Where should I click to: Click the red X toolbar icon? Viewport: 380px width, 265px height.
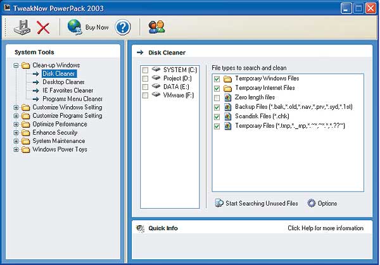click(43, 27)
